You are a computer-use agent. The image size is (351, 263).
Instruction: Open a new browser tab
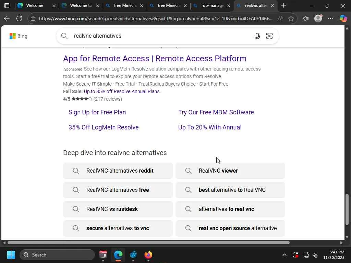point(283,5)
